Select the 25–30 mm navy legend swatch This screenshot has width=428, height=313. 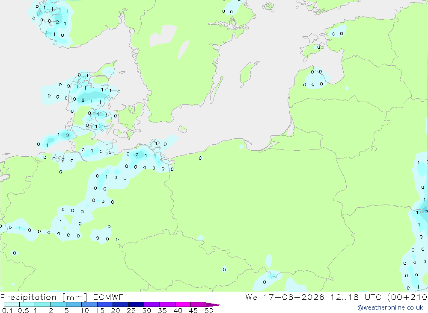pyautogui.click(x=136, y=304)
